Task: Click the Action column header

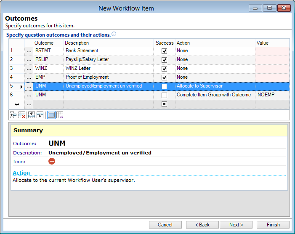Action: coord(215,43)
